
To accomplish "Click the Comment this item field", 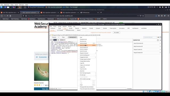I will pyautogui.click(x=150, y=37).
